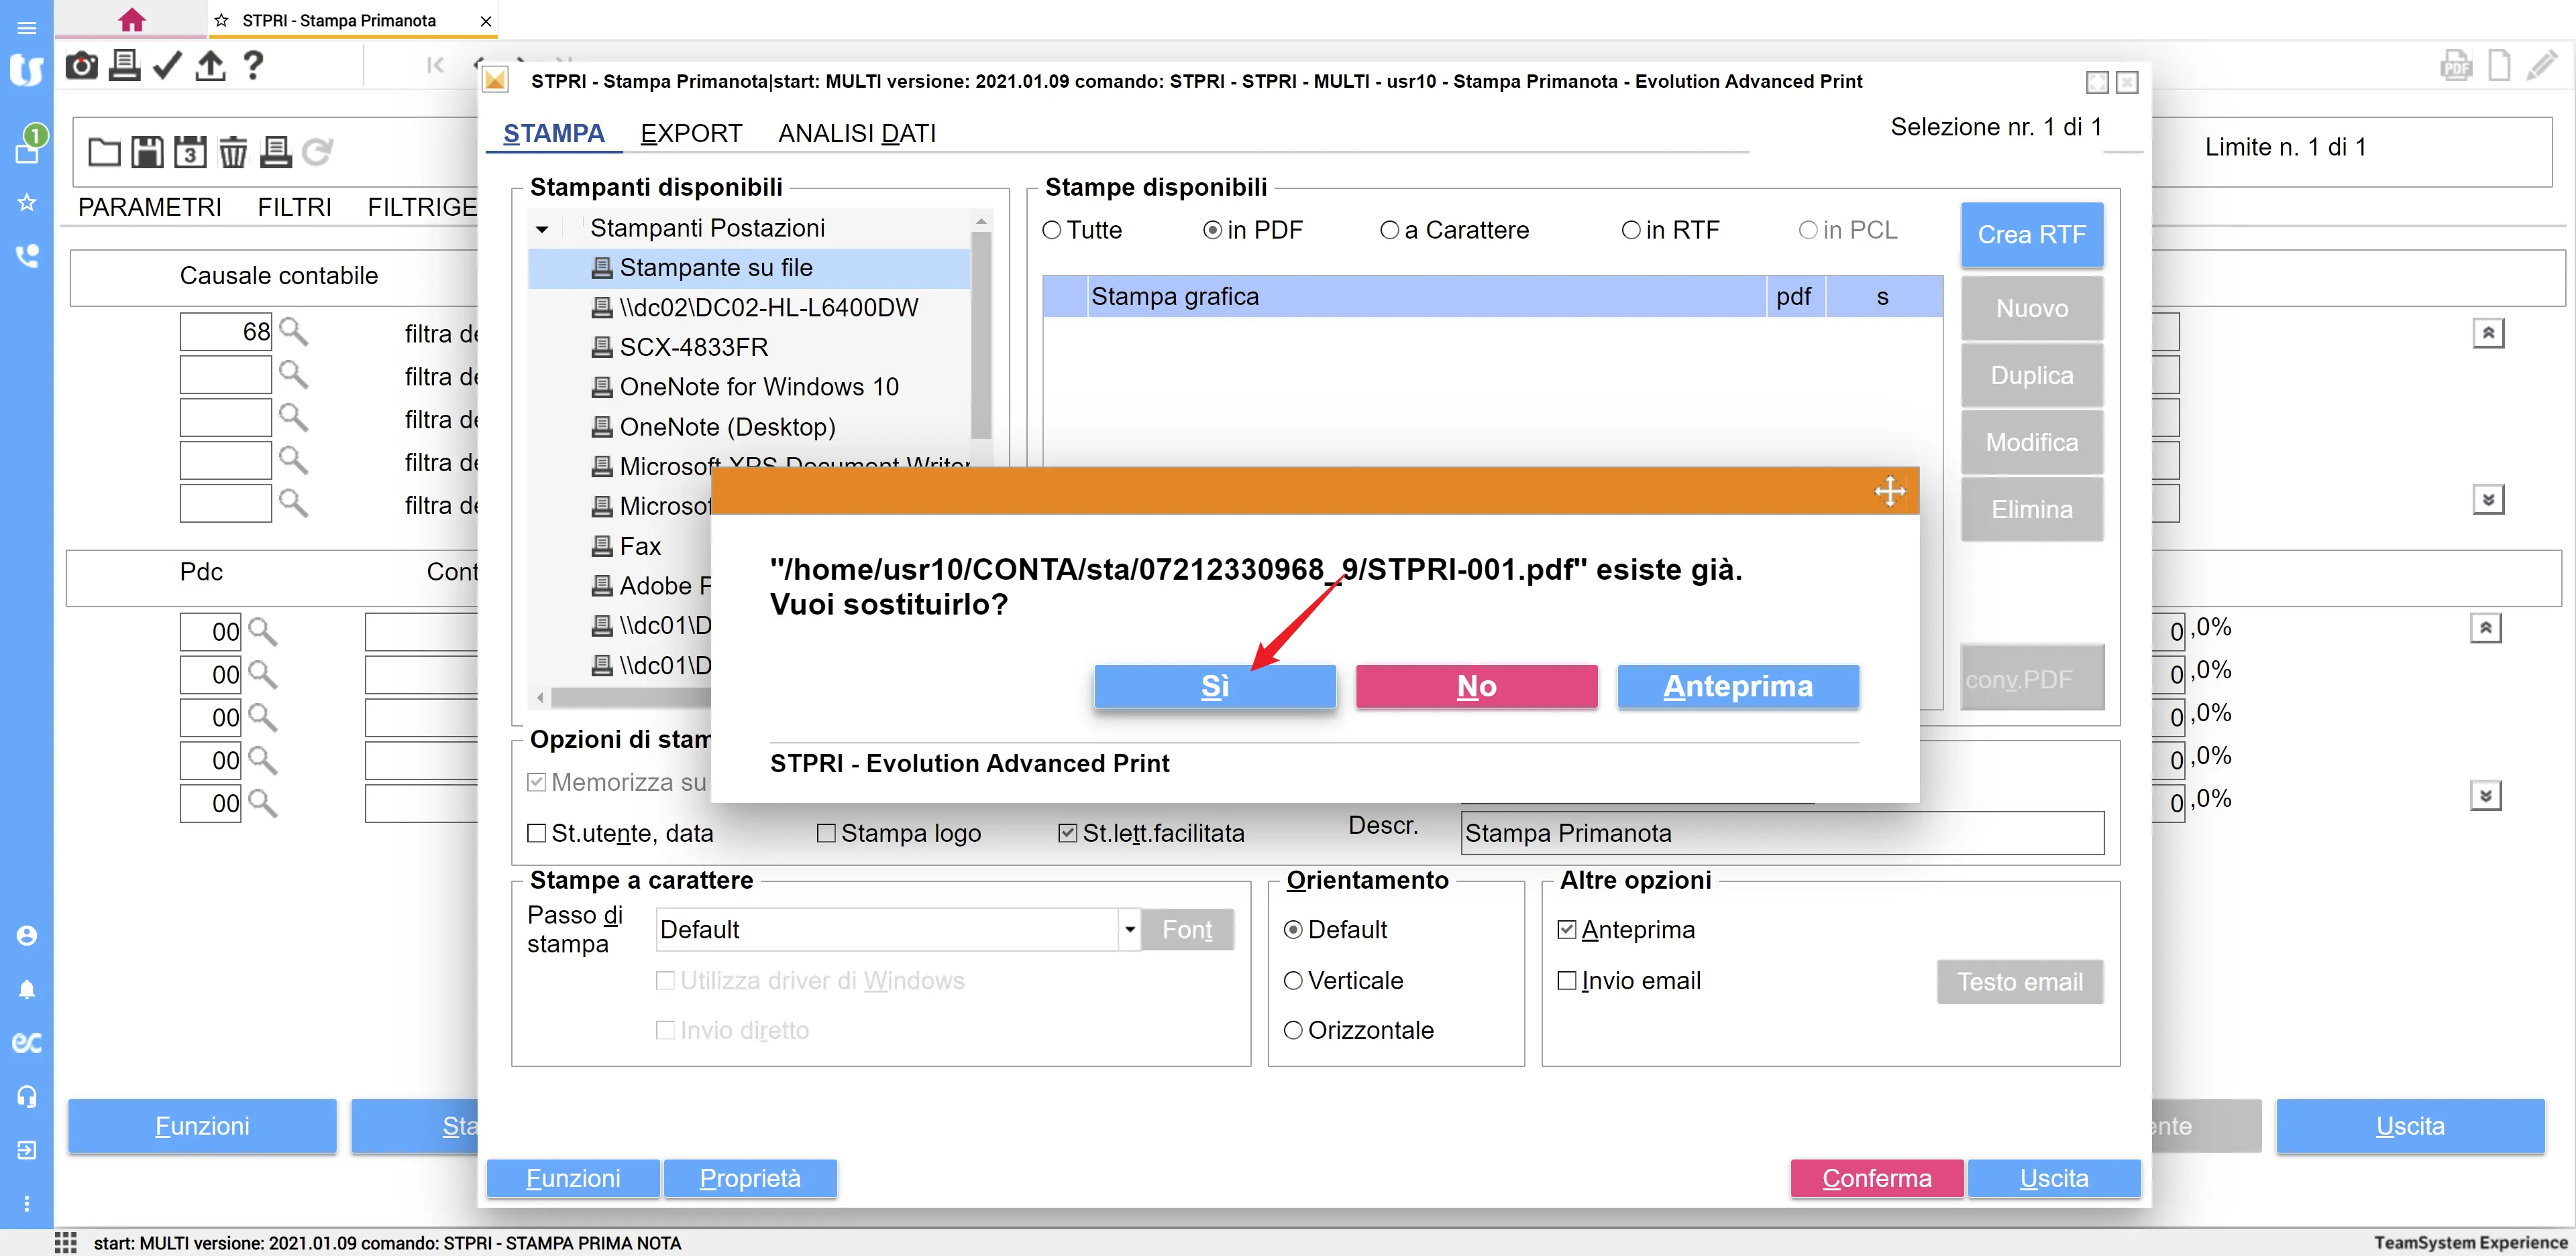Enable the Stampa logo checkbox
The width and height of the screenshot is (2576, 1256).
tap(826, 832)
